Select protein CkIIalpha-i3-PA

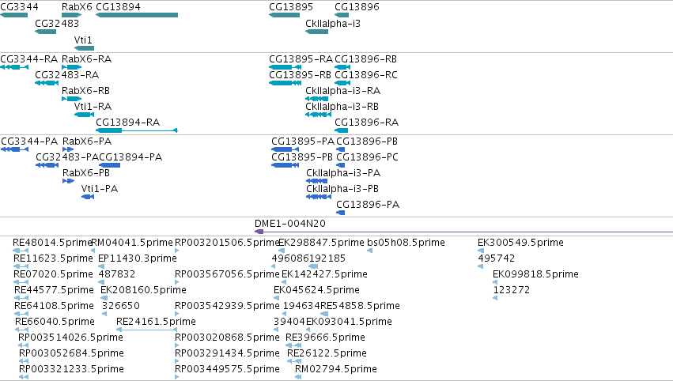click(343, 173)
